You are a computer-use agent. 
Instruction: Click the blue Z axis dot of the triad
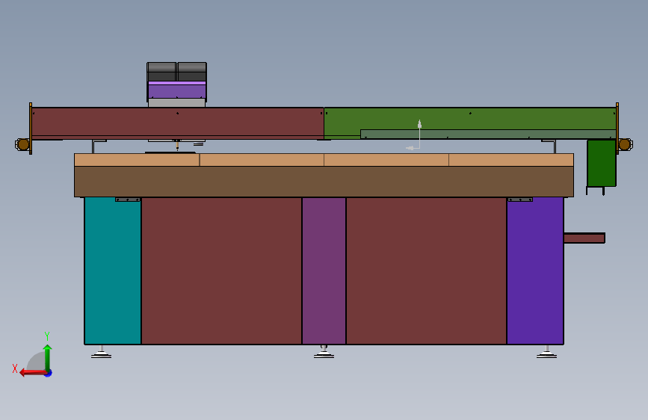(49, 373)
